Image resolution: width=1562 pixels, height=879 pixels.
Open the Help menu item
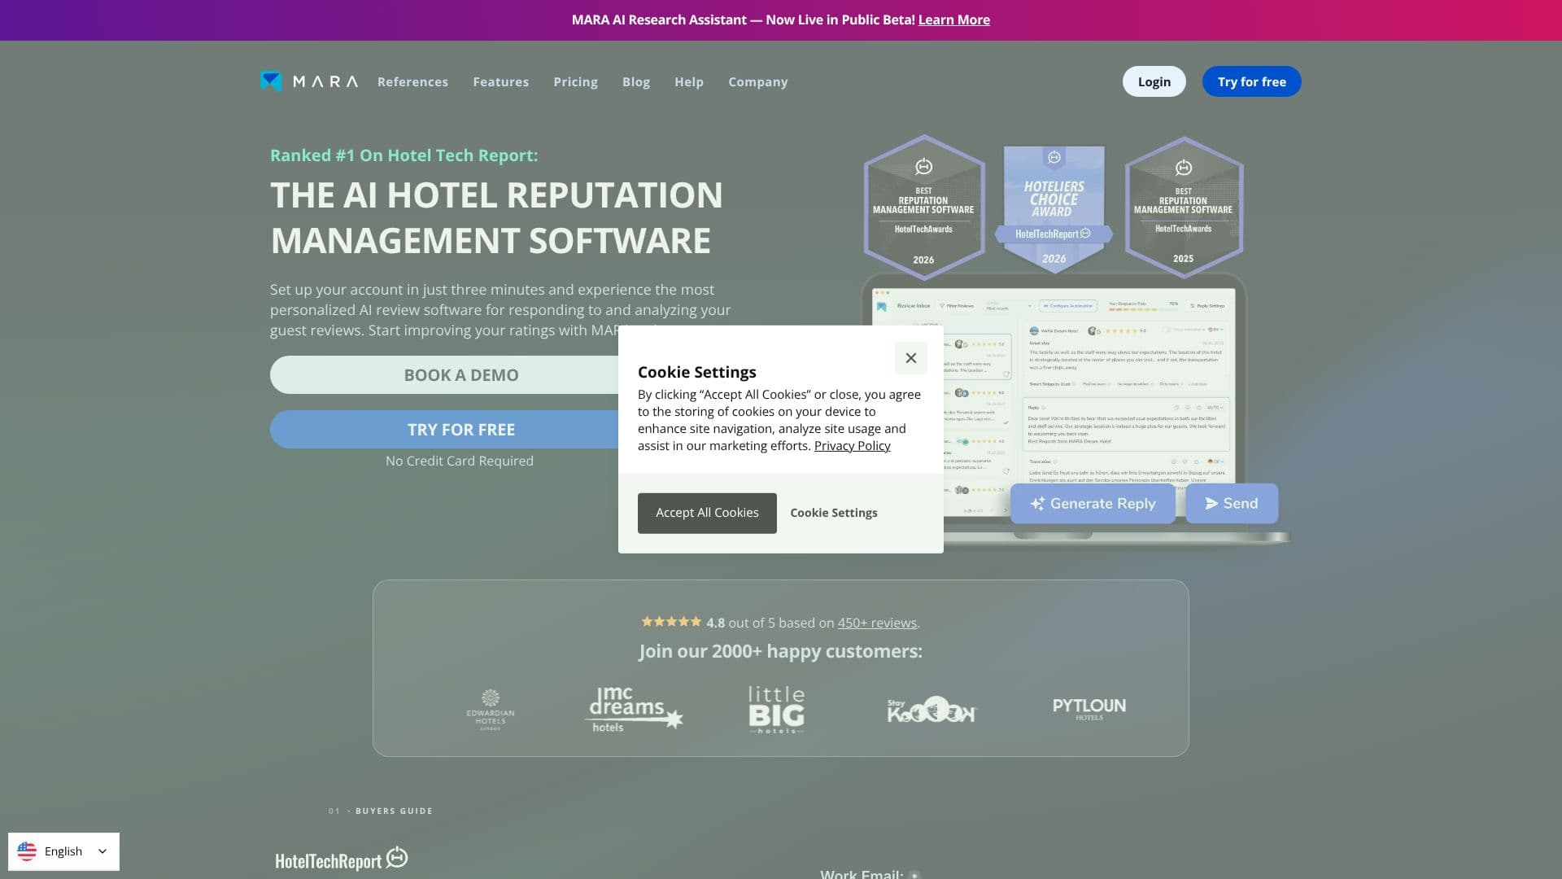click(x=689, y=81)
